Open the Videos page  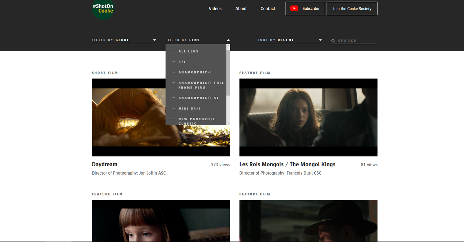click(215, 9)
